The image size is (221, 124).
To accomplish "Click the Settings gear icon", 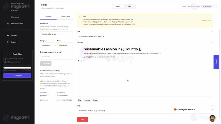I will pyautogui.click(x=8, y=35).
